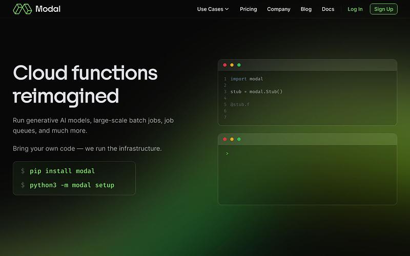This screenshot has height=256, width=410.
Task: Open the Pricing page
Action: [x=248, y=9]
